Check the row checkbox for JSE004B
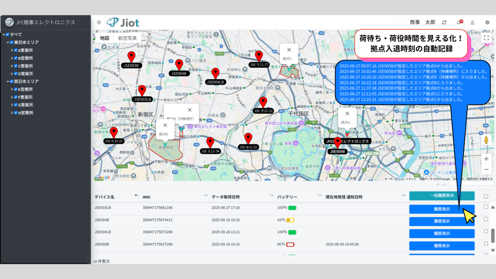The width and height of the screenshot is (496, 279). tap(486, 219)
